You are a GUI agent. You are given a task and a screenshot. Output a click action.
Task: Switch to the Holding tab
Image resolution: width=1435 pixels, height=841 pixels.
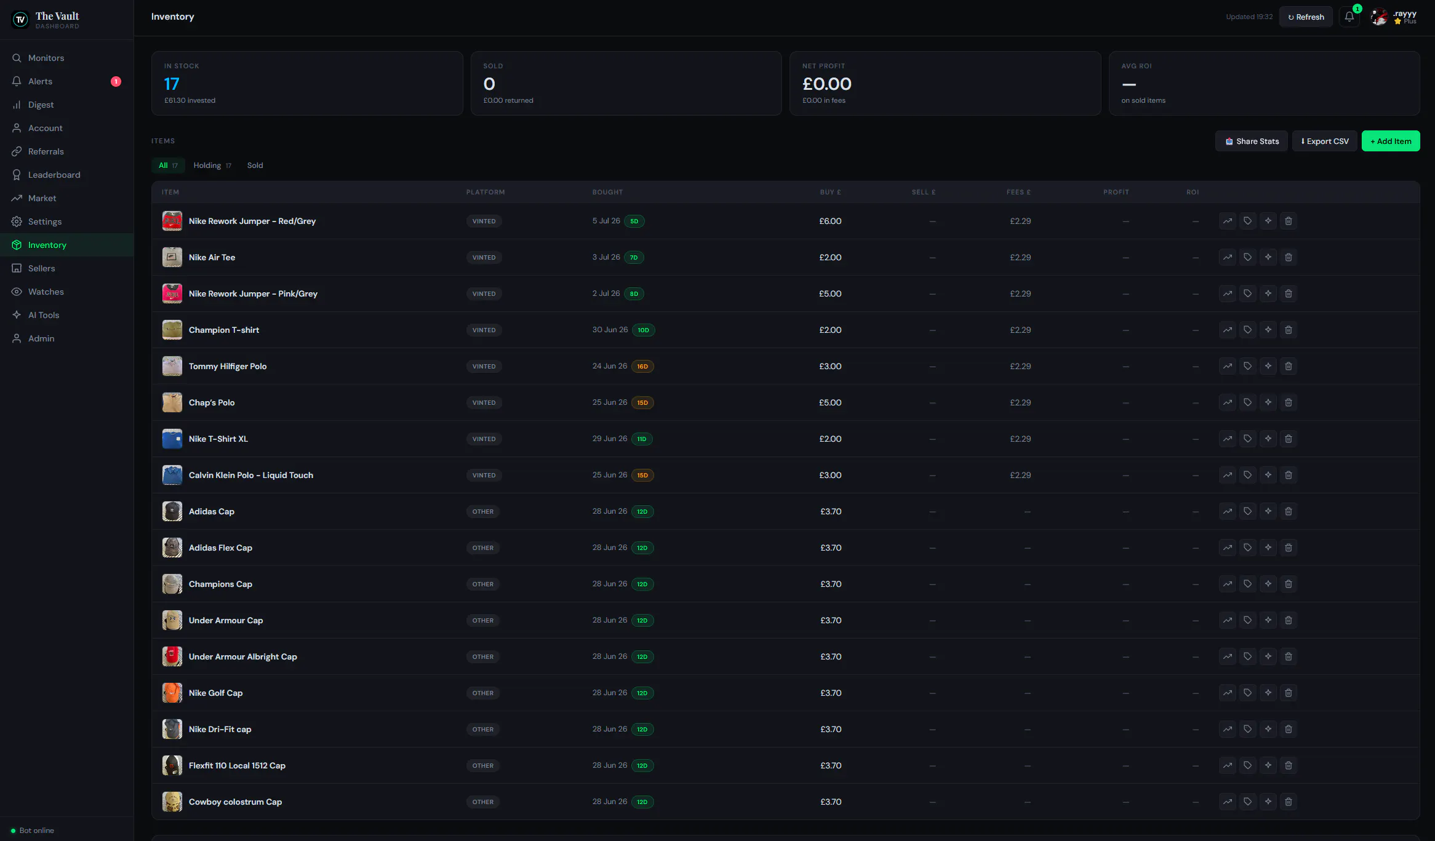coord(212,165)
